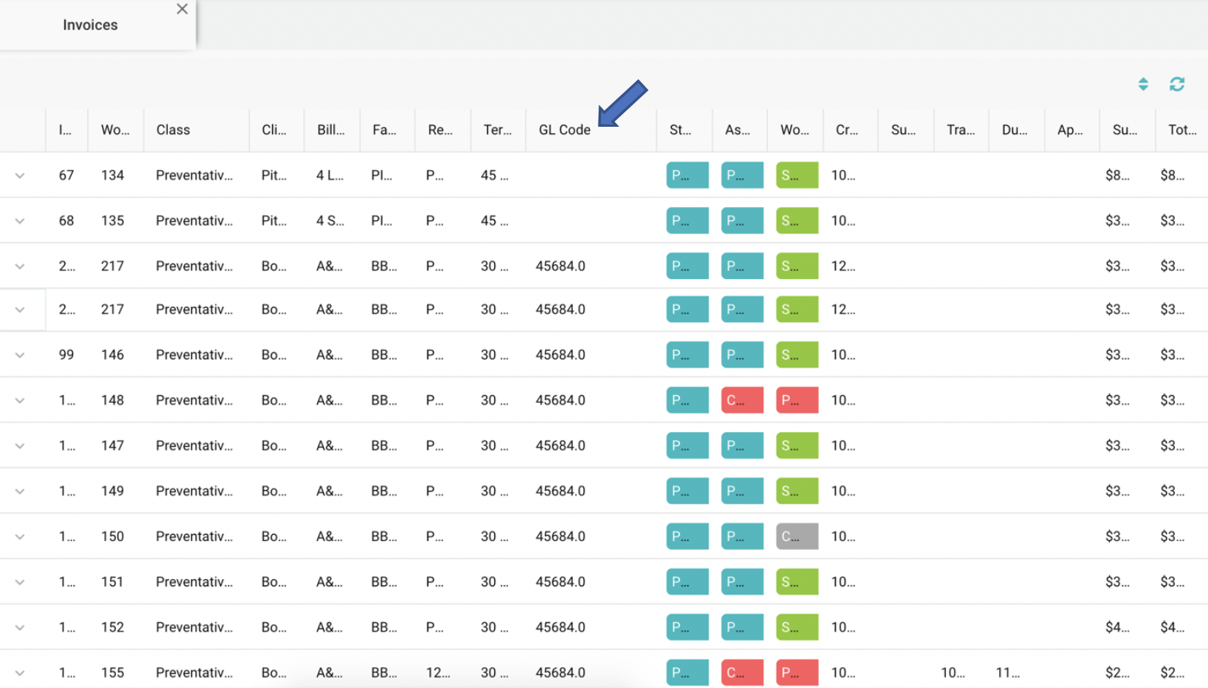The image size is (1208, 688).
Task: Click the $8 subtotal amount on row 67
Action: tap(1118, 175)
